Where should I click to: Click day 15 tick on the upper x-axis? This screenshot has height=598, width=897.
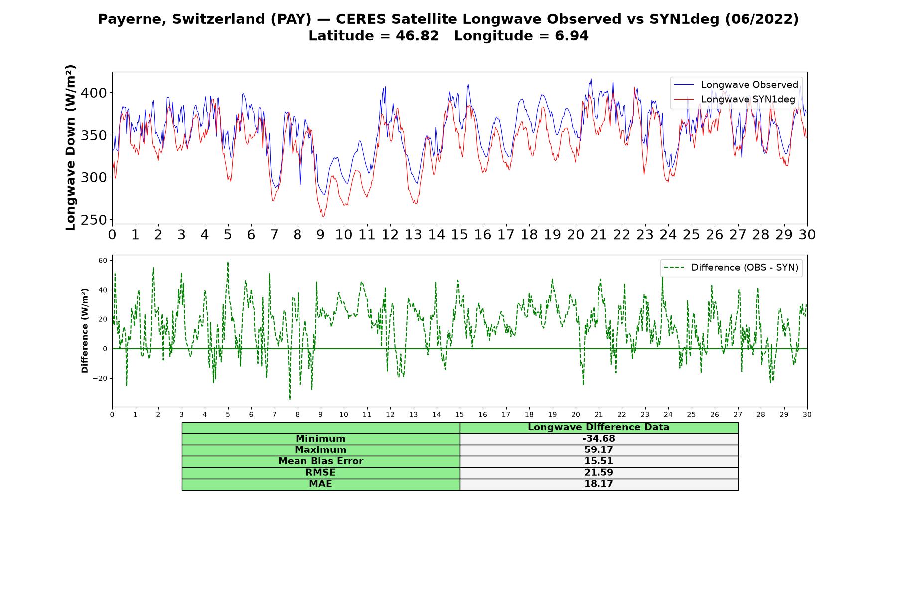pyautogui.click(x=459, y=235)
